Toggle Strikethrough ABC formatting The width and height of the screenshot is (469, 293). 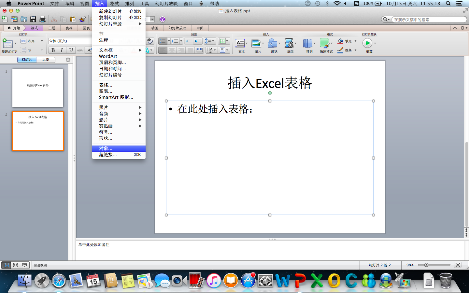click(80, 50)
